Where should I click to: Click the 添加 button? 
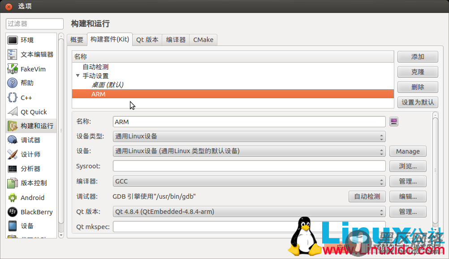pyautogui.click(x=418, y=57)
